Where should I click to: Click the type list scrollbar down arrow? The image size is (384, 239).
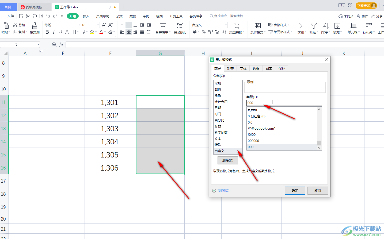coord(319,148)
